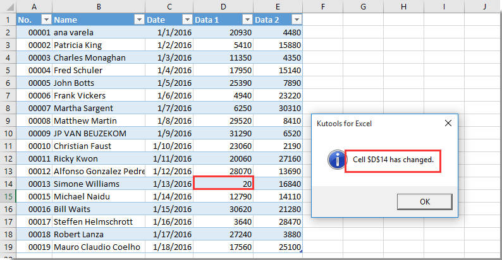
Task: Select the cell with date 1/9/2016
Action: 169,133
